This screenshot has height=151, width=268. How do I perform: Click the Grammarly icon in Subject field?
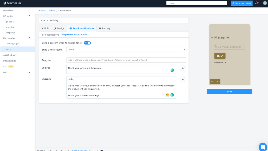172,70
